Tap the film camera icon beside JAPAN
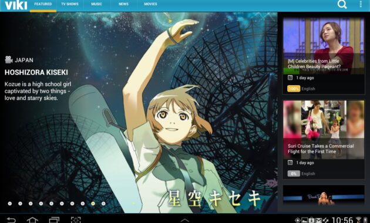 coord(9,60)
